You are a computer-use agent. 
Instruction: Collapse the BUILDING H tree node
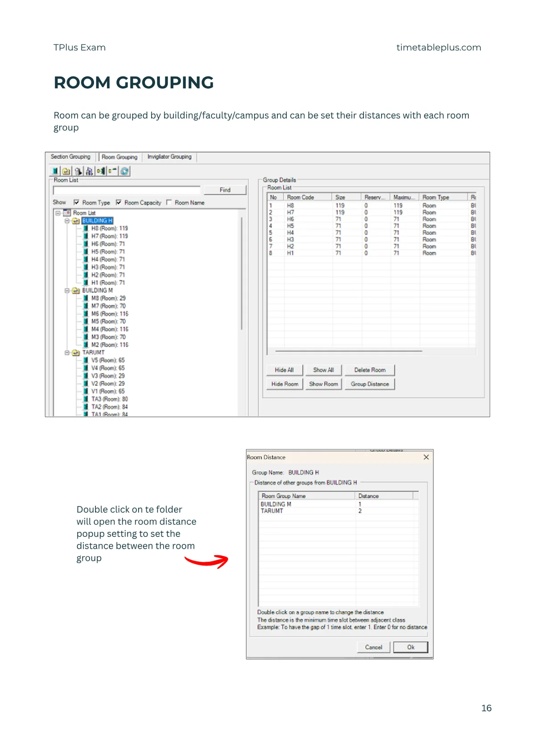tap(67, 221)
